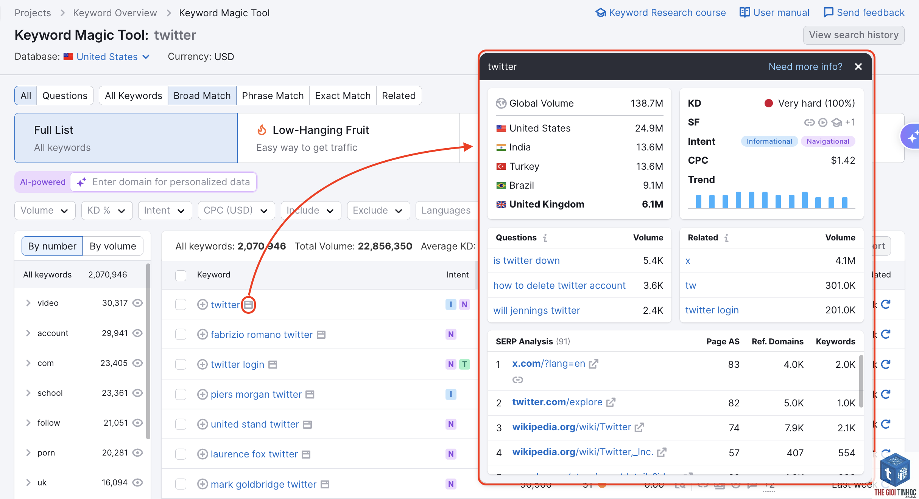Toggle eye icon for video group
Image resolution: width=919 pixels, height=499 pixels.
click(137, 303)
